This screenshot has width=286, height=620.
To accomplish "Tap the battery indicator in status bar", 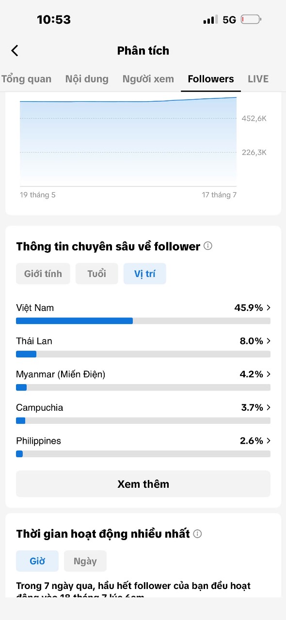I will [251, 20].
